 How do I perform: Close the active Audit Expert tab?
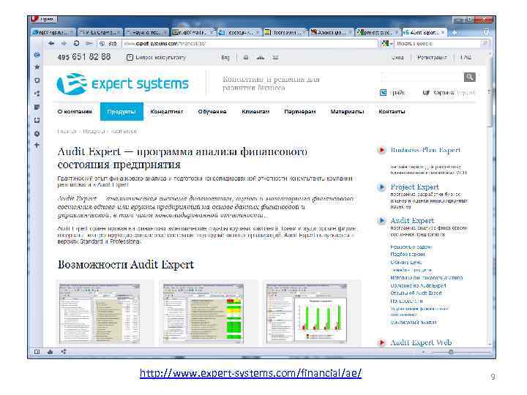(443, 32)
